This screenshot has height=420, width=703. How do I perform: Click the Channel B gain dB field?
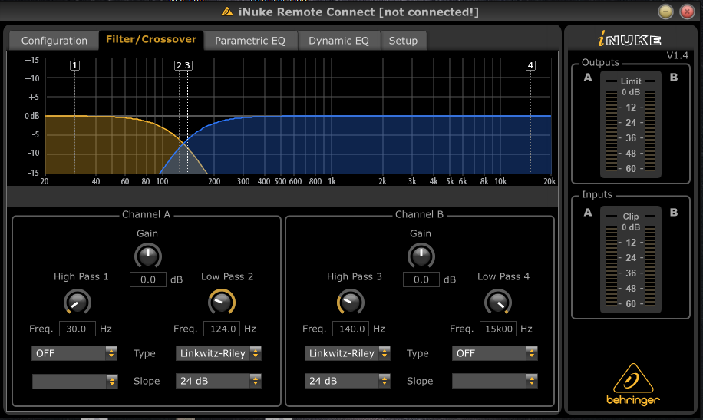point(421,279)
